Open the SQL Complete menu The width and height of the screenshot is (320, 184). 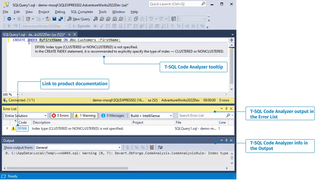click(82, 12)
